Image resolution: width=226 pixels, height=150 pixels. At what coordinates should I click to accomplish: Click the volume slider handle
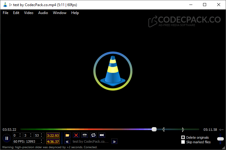220,139
